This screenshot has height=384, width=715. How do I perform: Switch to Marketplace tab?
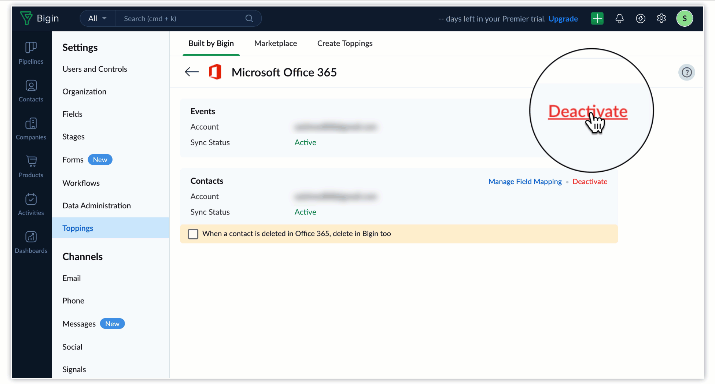[276, 43]
